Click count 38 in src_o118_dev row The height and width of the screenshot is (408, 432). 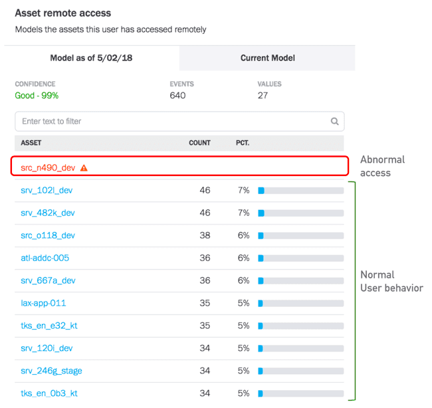(x=205, y=235)
